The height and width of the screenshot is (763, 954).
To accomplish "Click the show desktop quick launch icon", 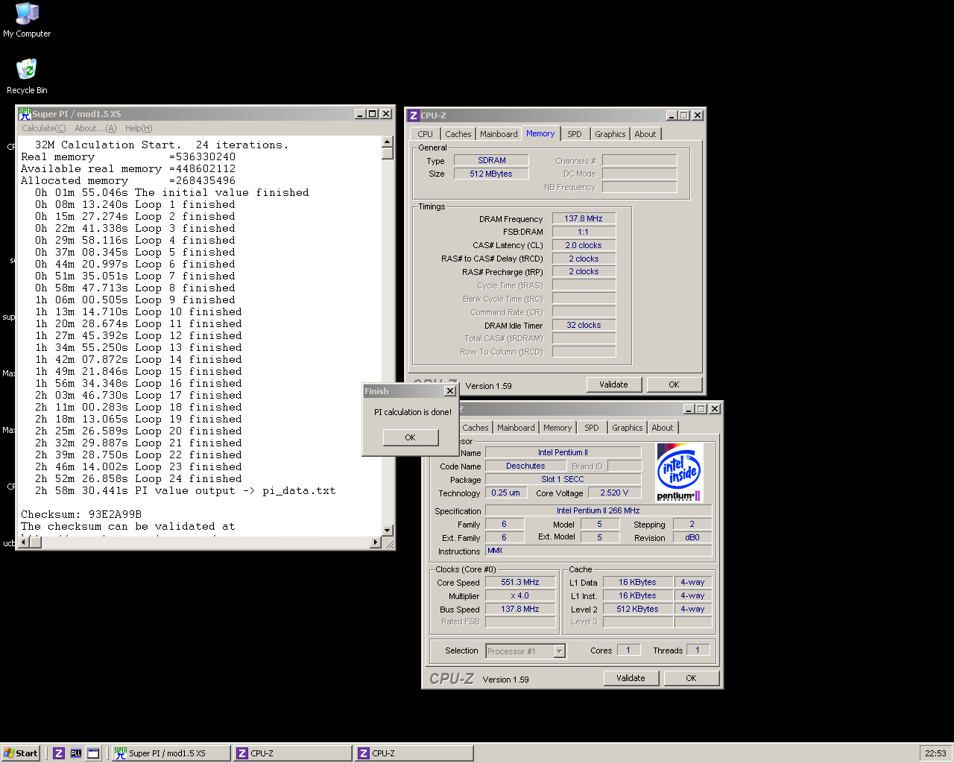I will point(93,753).
